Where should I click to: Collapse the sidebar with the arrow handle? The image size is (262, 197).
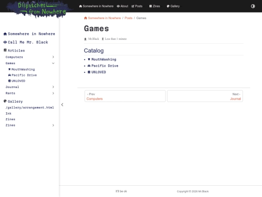(x=62, y=105)
